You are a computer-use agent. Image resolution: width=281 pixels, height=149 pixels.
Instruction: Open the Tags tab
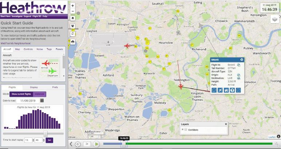pos(49,49)
